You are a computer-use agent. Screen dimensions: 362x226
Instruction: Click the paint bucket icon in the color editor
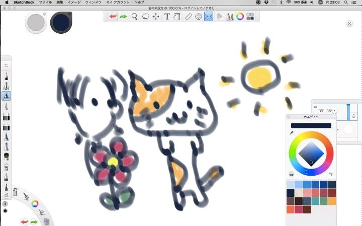point(292,174)
